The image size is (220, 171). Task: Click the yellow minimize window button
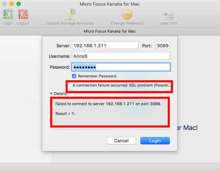click(x=12, y=4)
